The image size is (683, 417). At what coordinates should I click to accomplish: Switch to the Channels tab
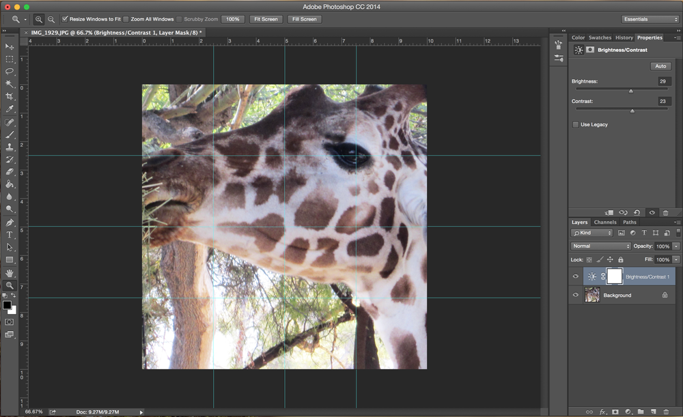tap(604, 222)
